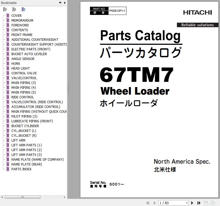This screenshot has width=220, height=206.
Task: Open the PARTS INDEX bookmark
Action: 21,169
